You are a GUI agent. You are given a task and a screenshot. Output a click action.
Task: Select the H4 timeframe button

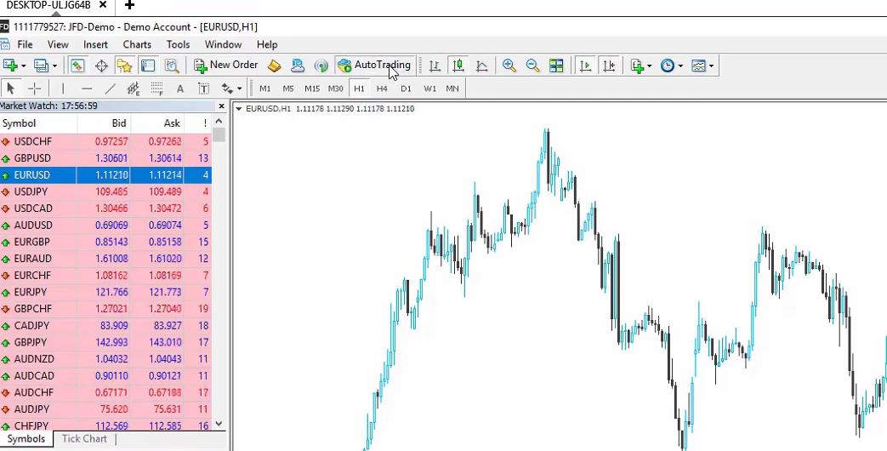(x=382, y=88)
